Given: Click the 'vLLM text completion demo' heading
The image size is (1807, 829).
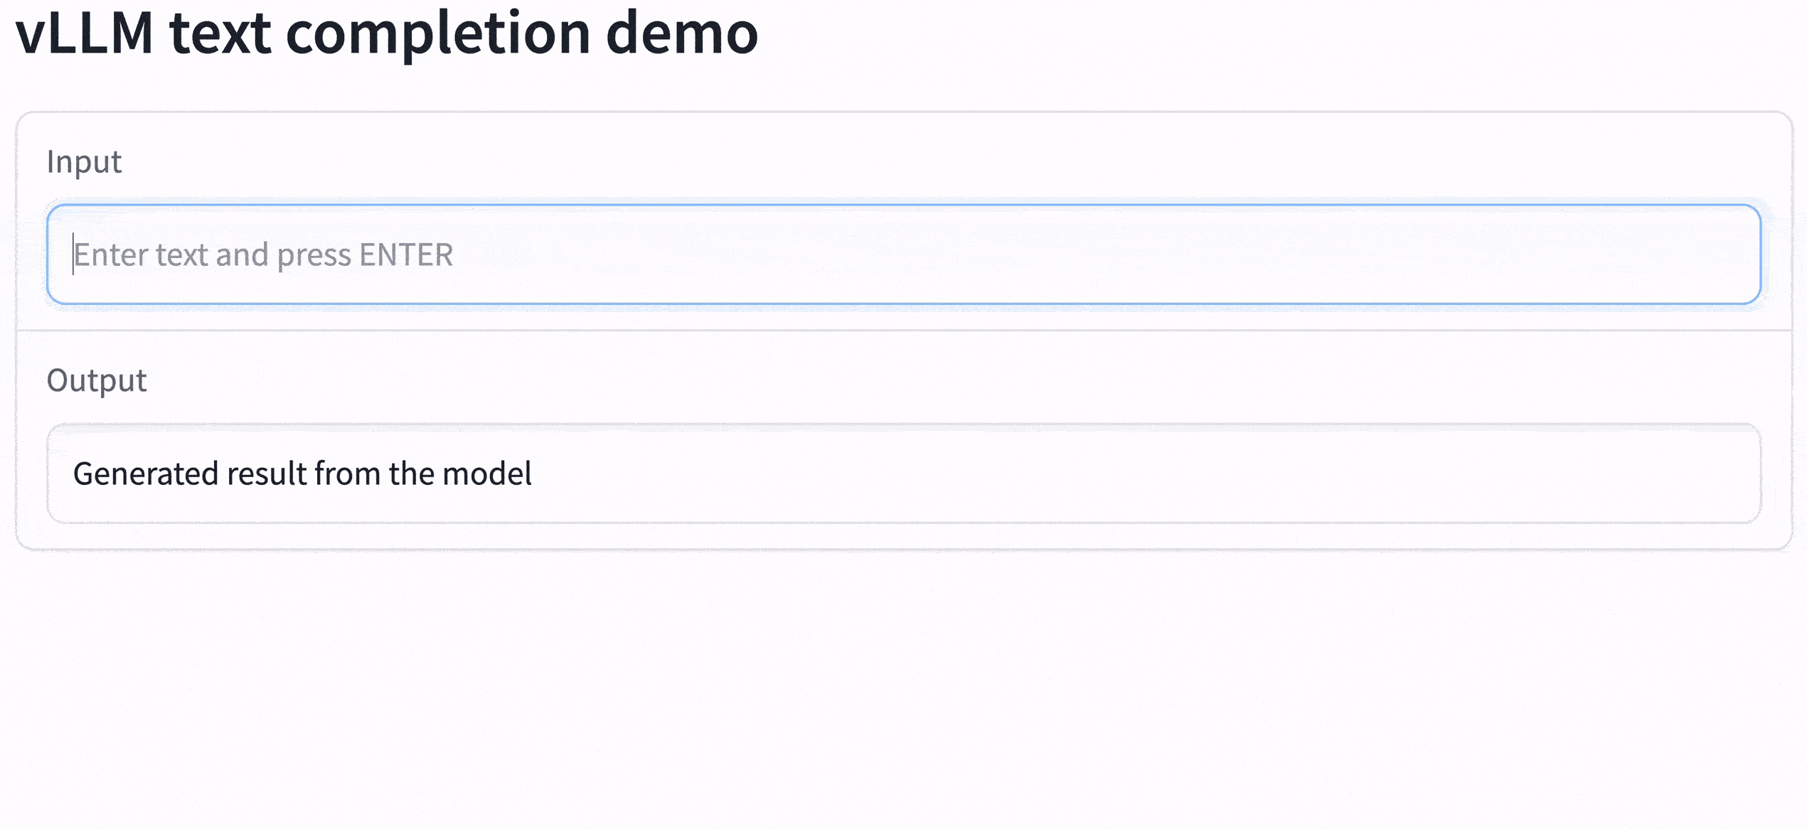Looking at the screenshot, I should click(387, 33).
